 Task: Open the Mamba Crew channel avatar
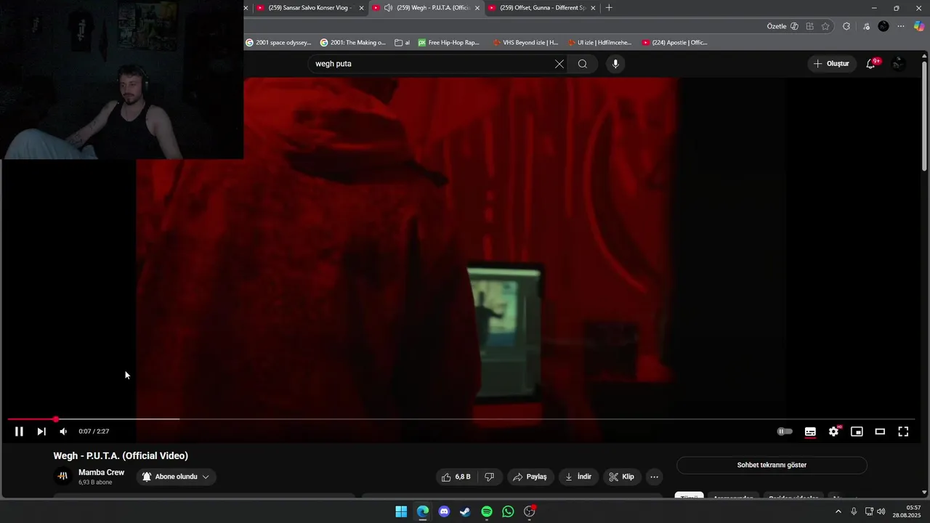coord(62,477)
